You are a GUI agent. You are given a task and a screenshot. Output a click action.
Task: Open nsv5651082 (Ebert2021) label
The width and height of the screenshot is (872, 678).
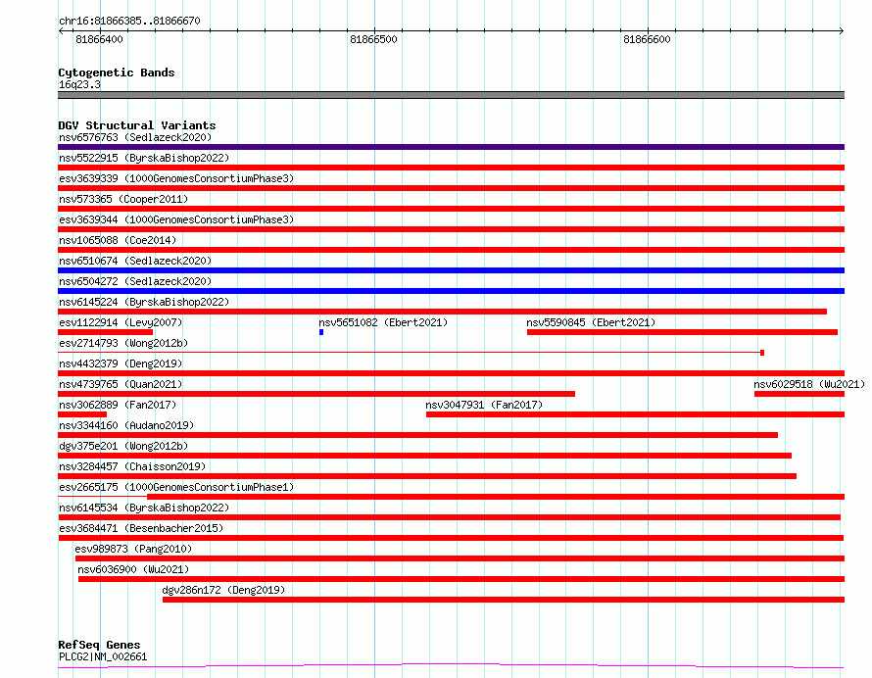[x=383, y=322]
